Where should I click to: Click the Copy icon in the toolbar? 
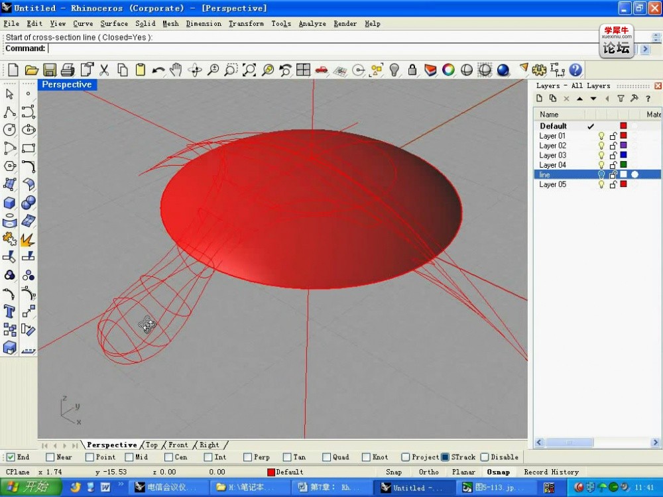[123, 70]
